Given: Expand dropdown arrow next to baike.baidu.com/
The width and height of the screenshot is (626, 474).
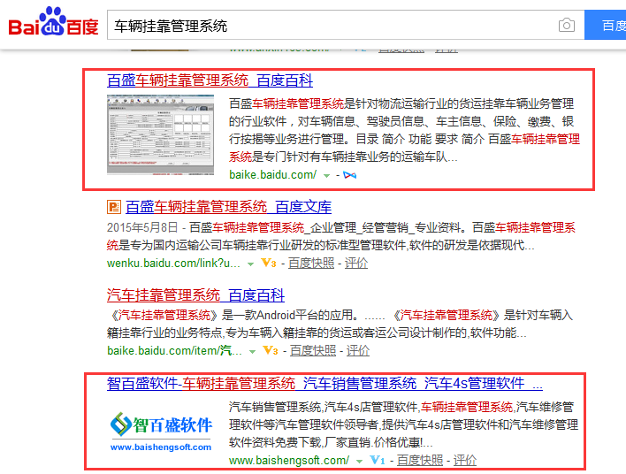Looking at the screenshot, I should [326, 176].
